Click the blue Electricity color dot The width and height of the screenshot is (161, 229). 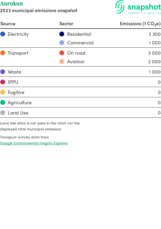[x=3, y=34]
